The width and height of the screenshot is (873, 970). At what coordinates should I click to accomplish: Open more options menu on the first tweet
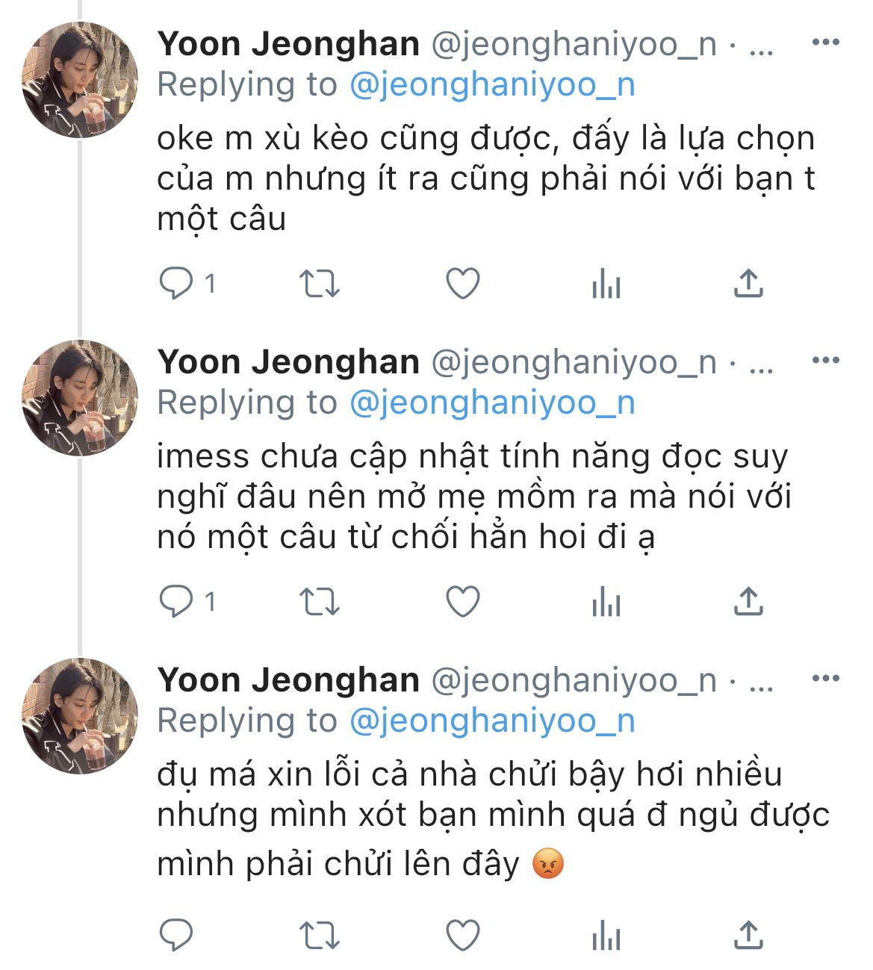[825, 42]
